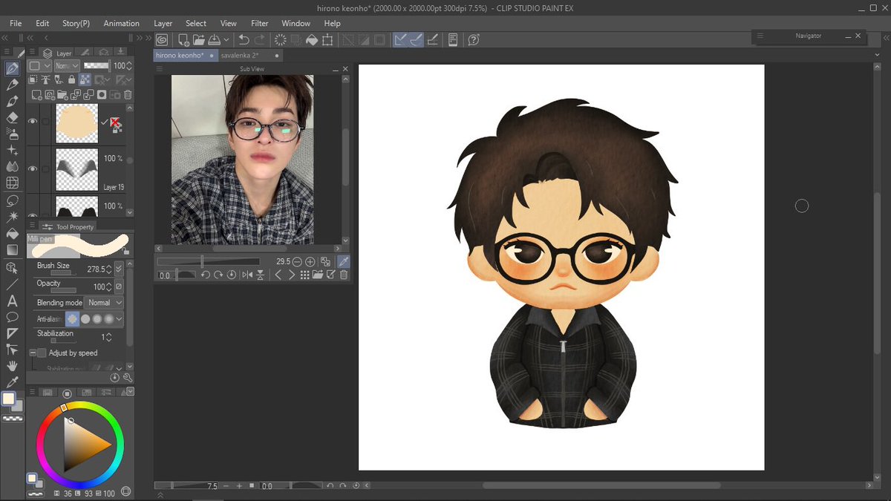
Task: Adjust the Sub View zoom slider
Action: coord(209,261)
